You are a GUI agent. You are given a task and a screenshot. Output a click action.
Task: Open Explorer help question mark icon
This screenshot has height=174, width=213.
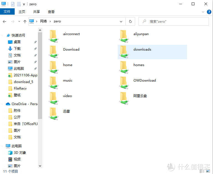209,12
